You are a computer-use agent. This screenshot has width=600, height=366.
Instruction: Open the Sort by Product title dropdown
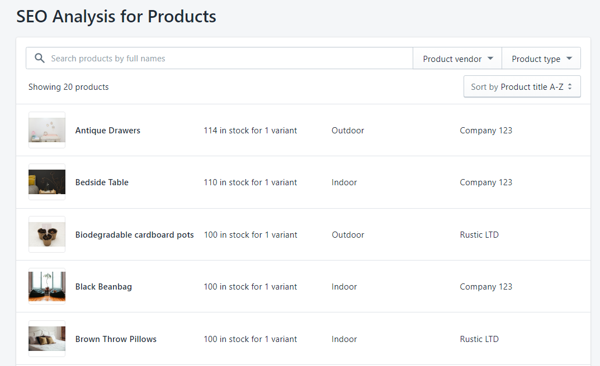[522, 87]
